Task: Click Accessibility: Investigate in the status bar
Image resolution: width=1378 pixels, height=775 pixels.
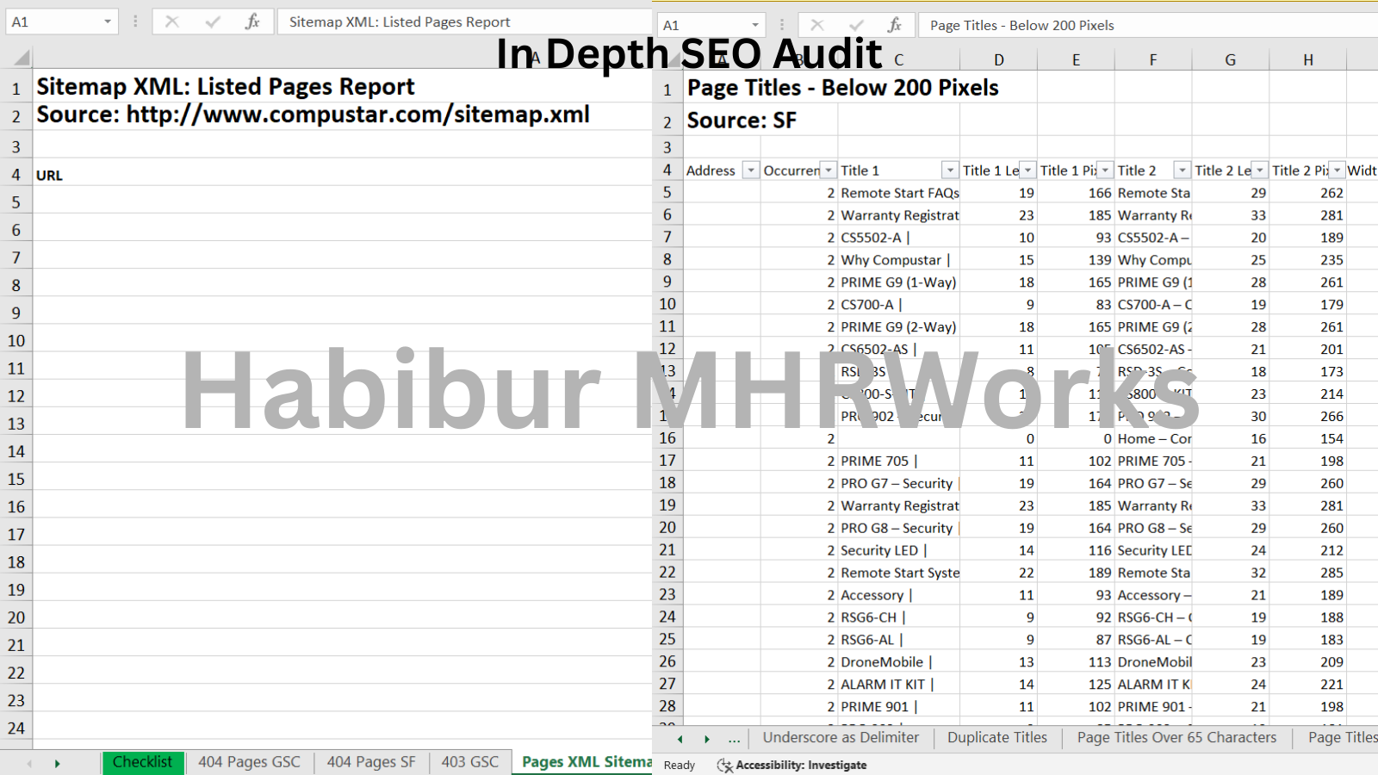Action: [x=801, y=765]
